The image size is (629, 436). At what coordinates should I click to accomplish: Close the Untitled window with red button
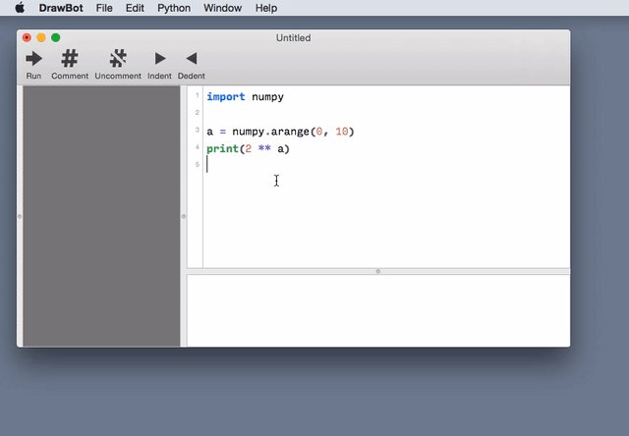point(27,37)
